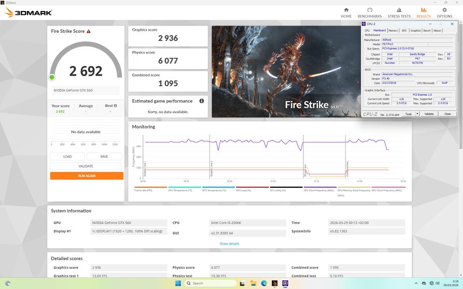Click the CPU-Z window title icon
Viewport: 463px width, 289px height.
364,24
